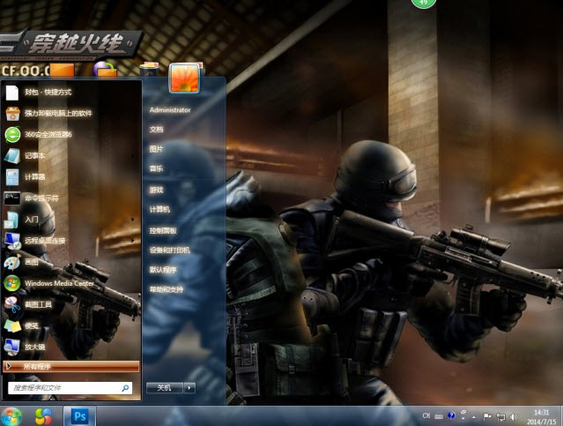Open 游戏 Games in Start menu
The image size is (563, 426).
pos(157,190)
